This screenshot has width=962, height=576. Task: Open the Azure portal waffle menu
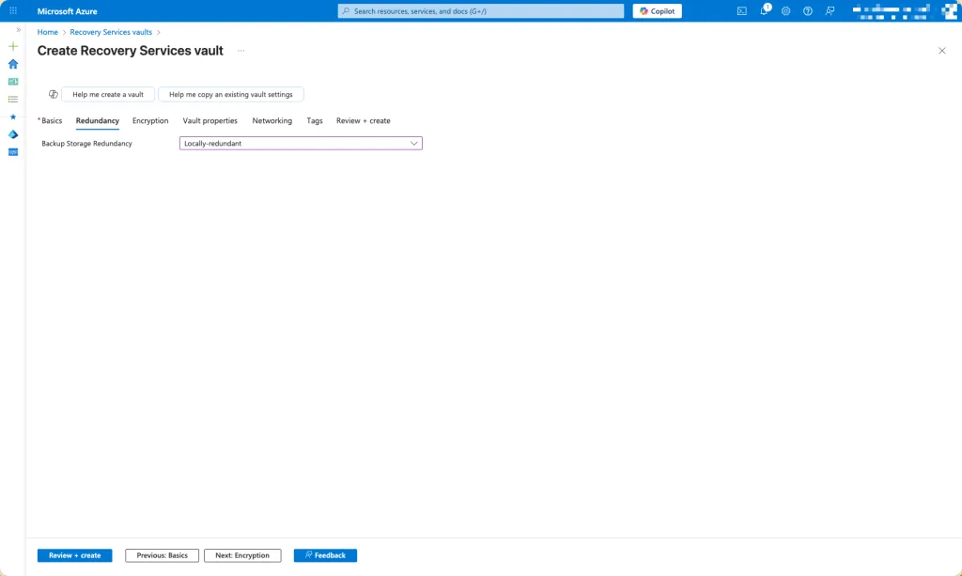tap(13, 11)
